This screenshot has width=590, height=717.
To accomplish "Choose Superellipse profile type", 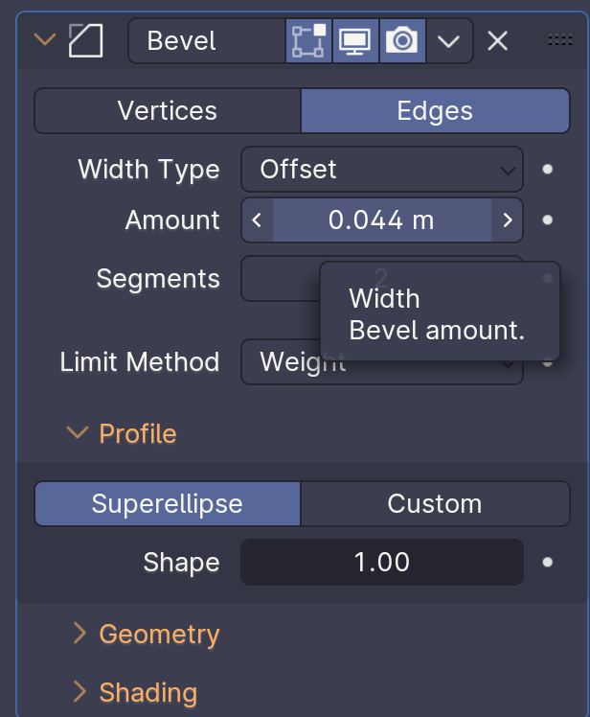I will click(168, 504).
